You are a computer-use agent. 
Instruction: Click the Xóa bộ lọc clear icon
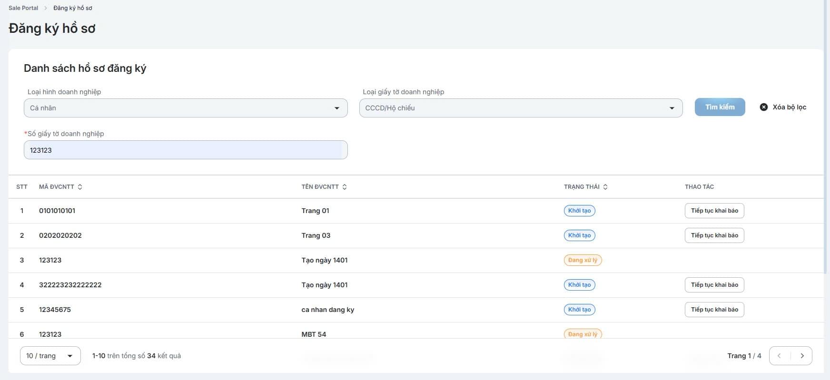763,107
